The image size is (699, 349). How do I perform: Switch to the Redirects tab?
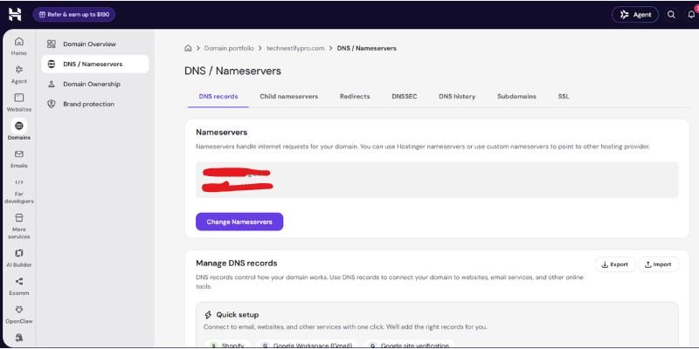click(x=355, y=96)
